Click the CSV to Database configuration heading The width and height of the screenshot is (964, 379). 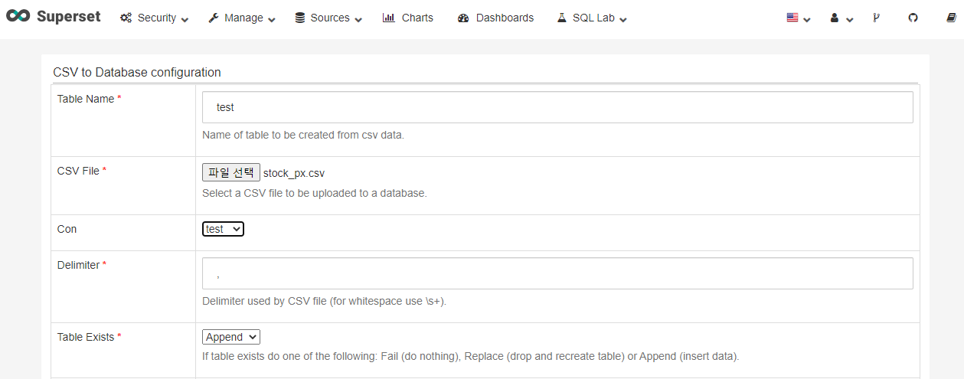[137, 73]
